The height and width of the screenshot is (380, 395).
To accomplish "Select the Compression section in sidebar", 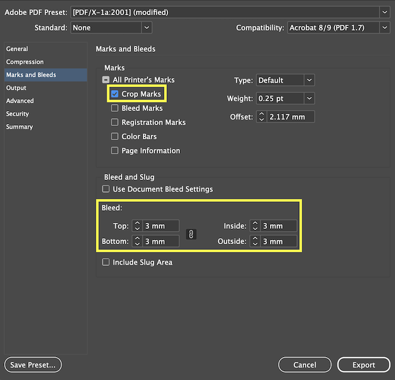I will [25, 62].
